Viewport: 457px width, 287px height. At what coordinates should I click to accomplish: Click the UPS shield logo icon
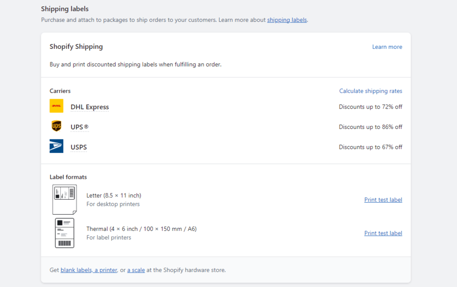coord(56,126)
